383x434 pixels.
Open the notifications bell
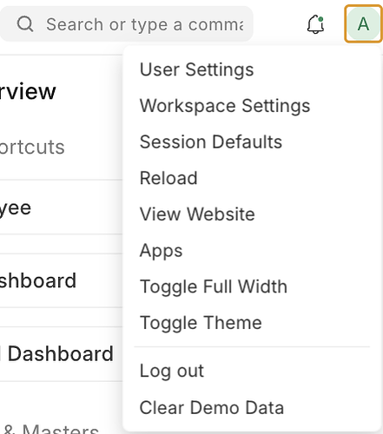315,24
